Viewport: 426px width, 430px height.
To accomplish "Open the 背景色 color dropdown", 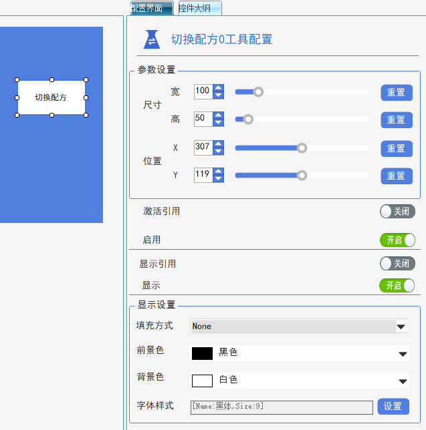I will (x=299, y=381).
